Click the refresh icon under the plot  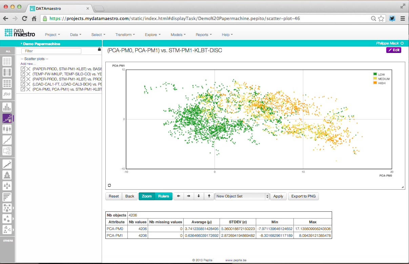[109, 185]
